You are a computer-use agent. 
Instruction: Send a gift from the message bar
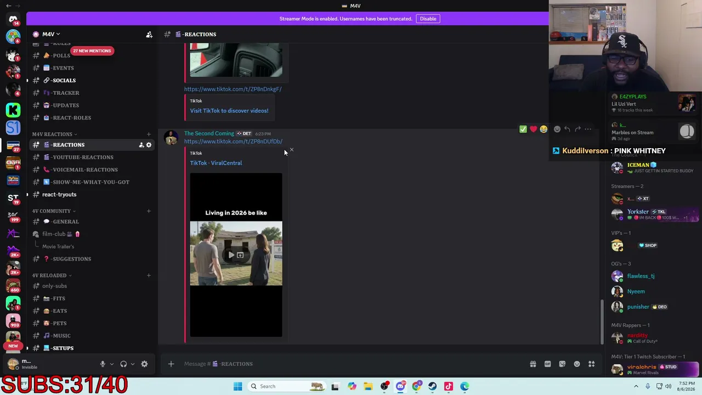[533, 364]
